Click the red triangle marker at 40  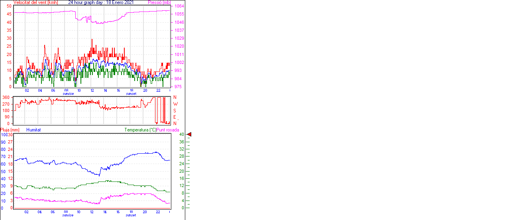coord(189,135)
